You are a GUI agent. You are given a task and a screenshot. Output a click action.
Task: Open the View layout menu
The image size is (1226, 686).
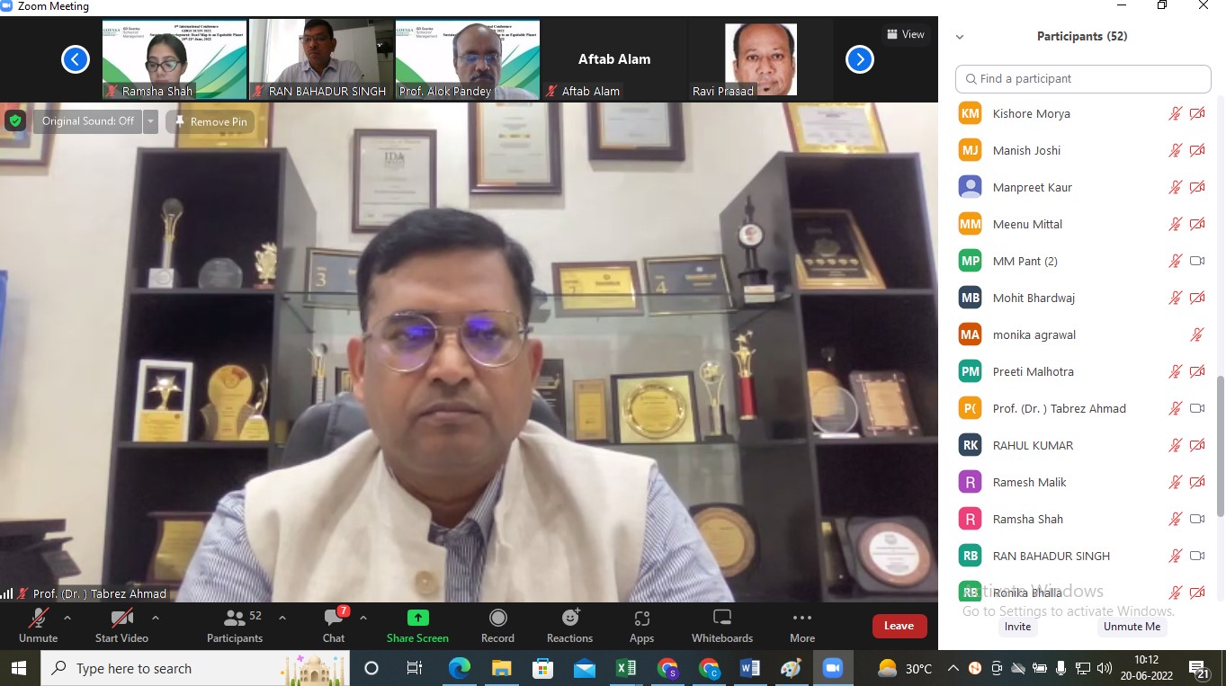tap(905, 34)
